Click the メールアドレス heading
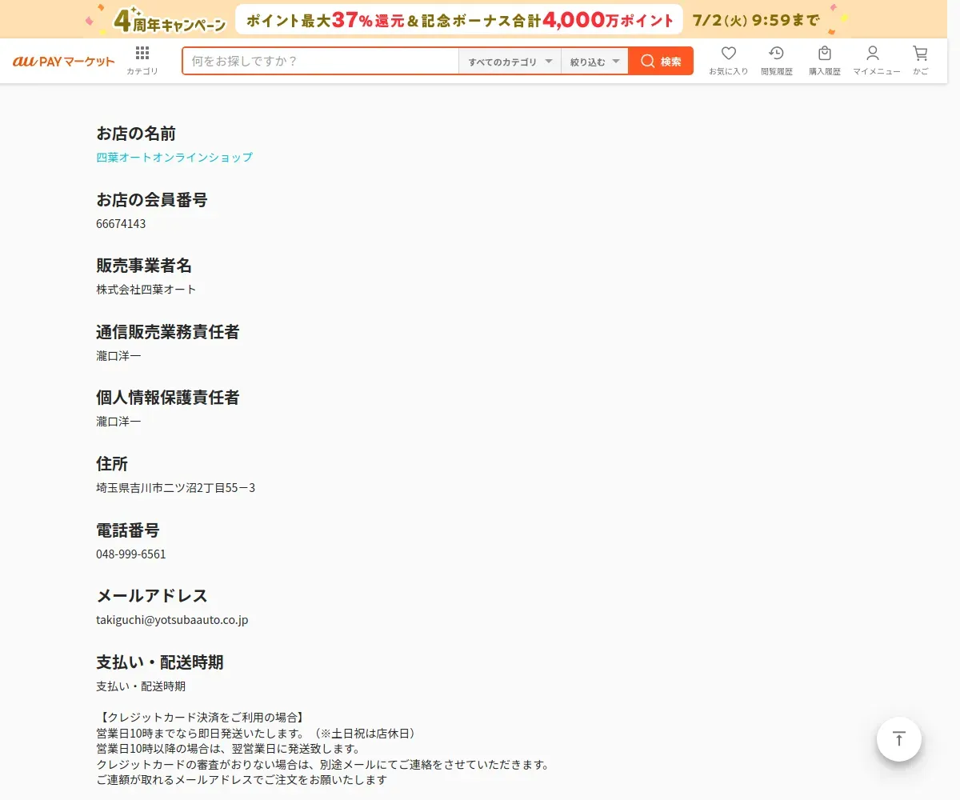This screenshot has width=960, height=800. click(152, 596)
